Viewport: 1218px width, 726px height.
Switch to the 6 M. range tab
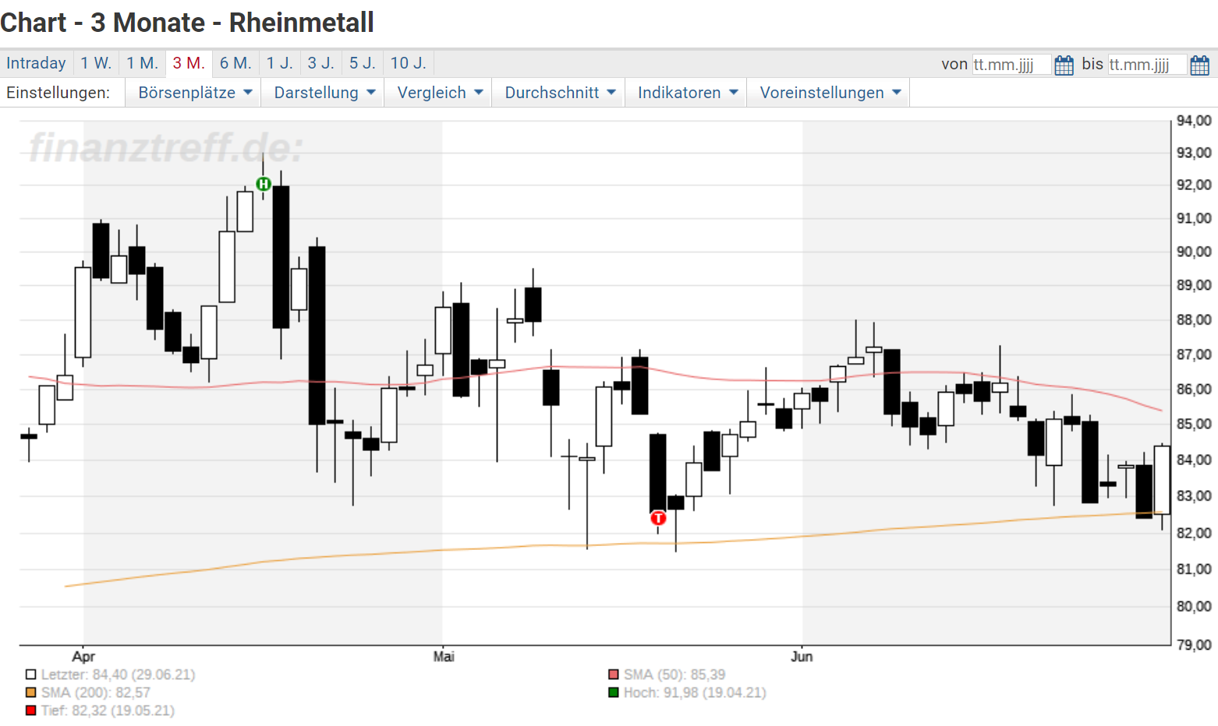[x=235, y=63]
